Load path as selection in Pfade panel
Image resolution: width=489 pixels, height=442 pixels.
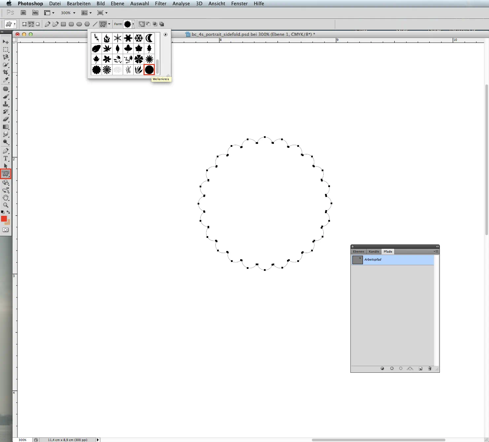tap(401, 368)
